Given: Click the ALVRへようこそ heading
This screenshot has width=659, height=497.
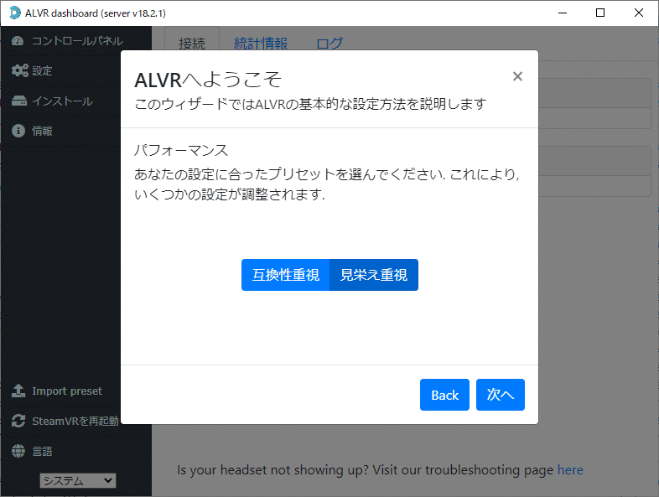Looking at the screenshot, I should coord(208,80).
